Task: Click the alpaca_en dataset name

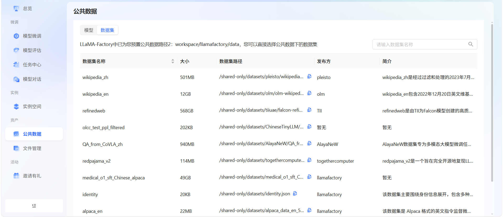Action: coord(92,211)
